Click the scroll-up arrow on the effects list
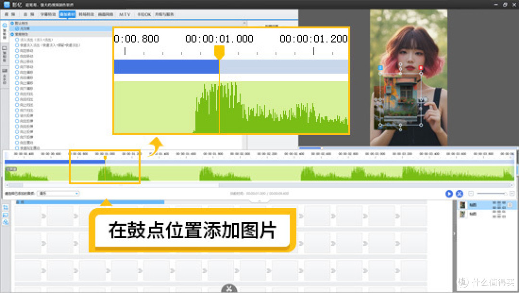This screenshot has height=293, width=519. coord(244,23)
